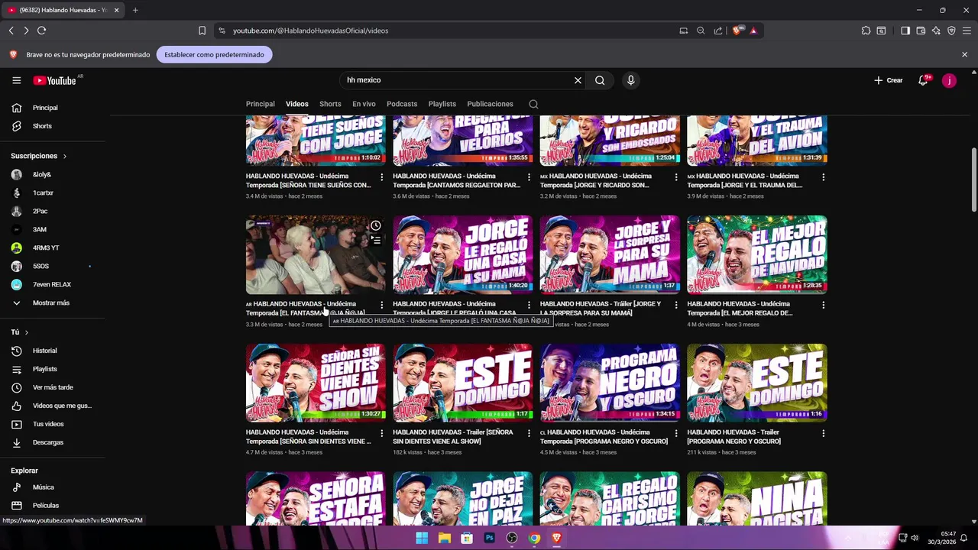Open Brave Wallet icon

coord(921,31)
